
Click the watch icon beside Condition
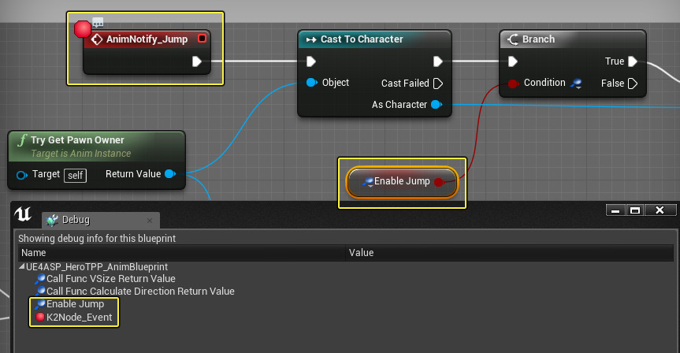(x=577, y=84)
